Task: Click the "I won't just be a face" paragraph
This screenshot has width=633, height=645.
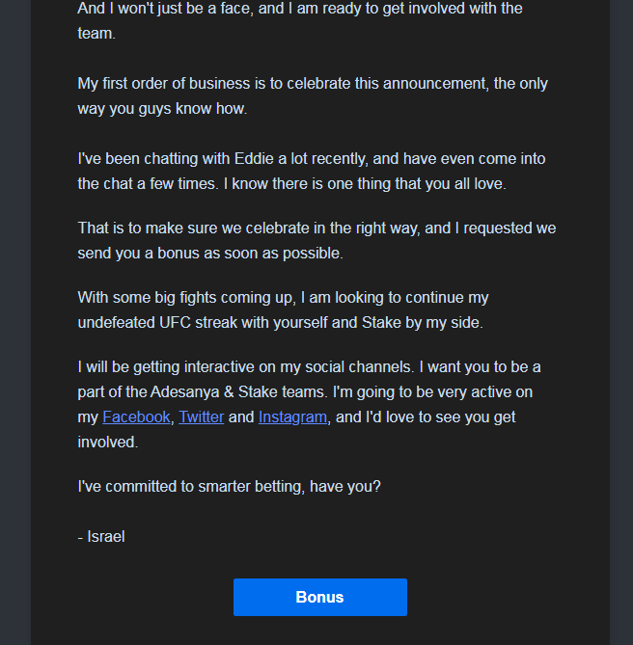Action: 300,20
